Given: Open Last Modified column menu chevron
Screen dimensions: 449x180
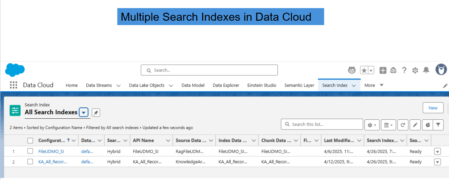Looking at the screenshot, I should point(359,140).
